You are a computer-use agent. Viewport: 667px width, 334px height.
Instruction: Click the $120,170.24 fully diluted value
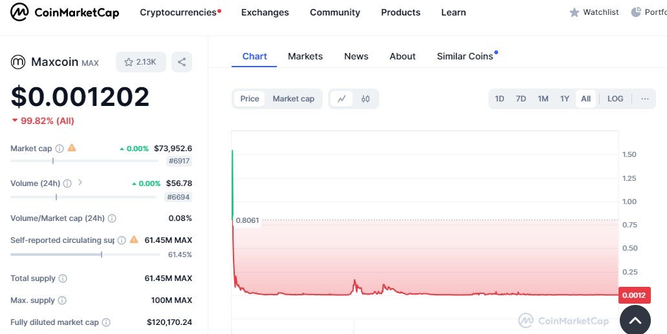[x=169, y=322]
